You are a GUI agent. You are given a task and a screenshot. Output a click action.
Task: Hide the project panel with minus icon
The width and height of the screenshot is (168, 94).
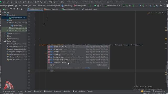coord(25,9)
